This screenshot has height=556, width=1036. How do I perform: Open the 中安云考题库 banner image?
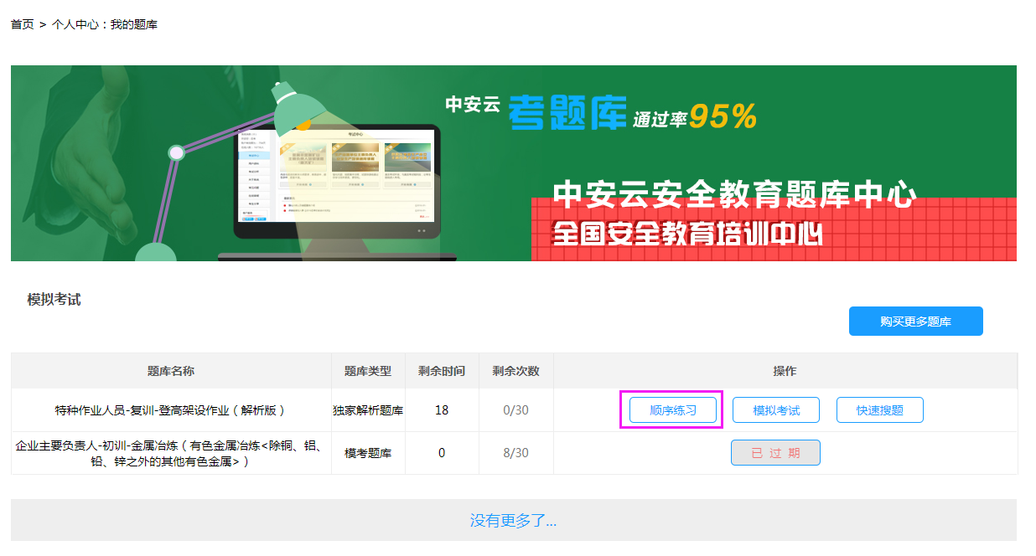coord(514,163)
